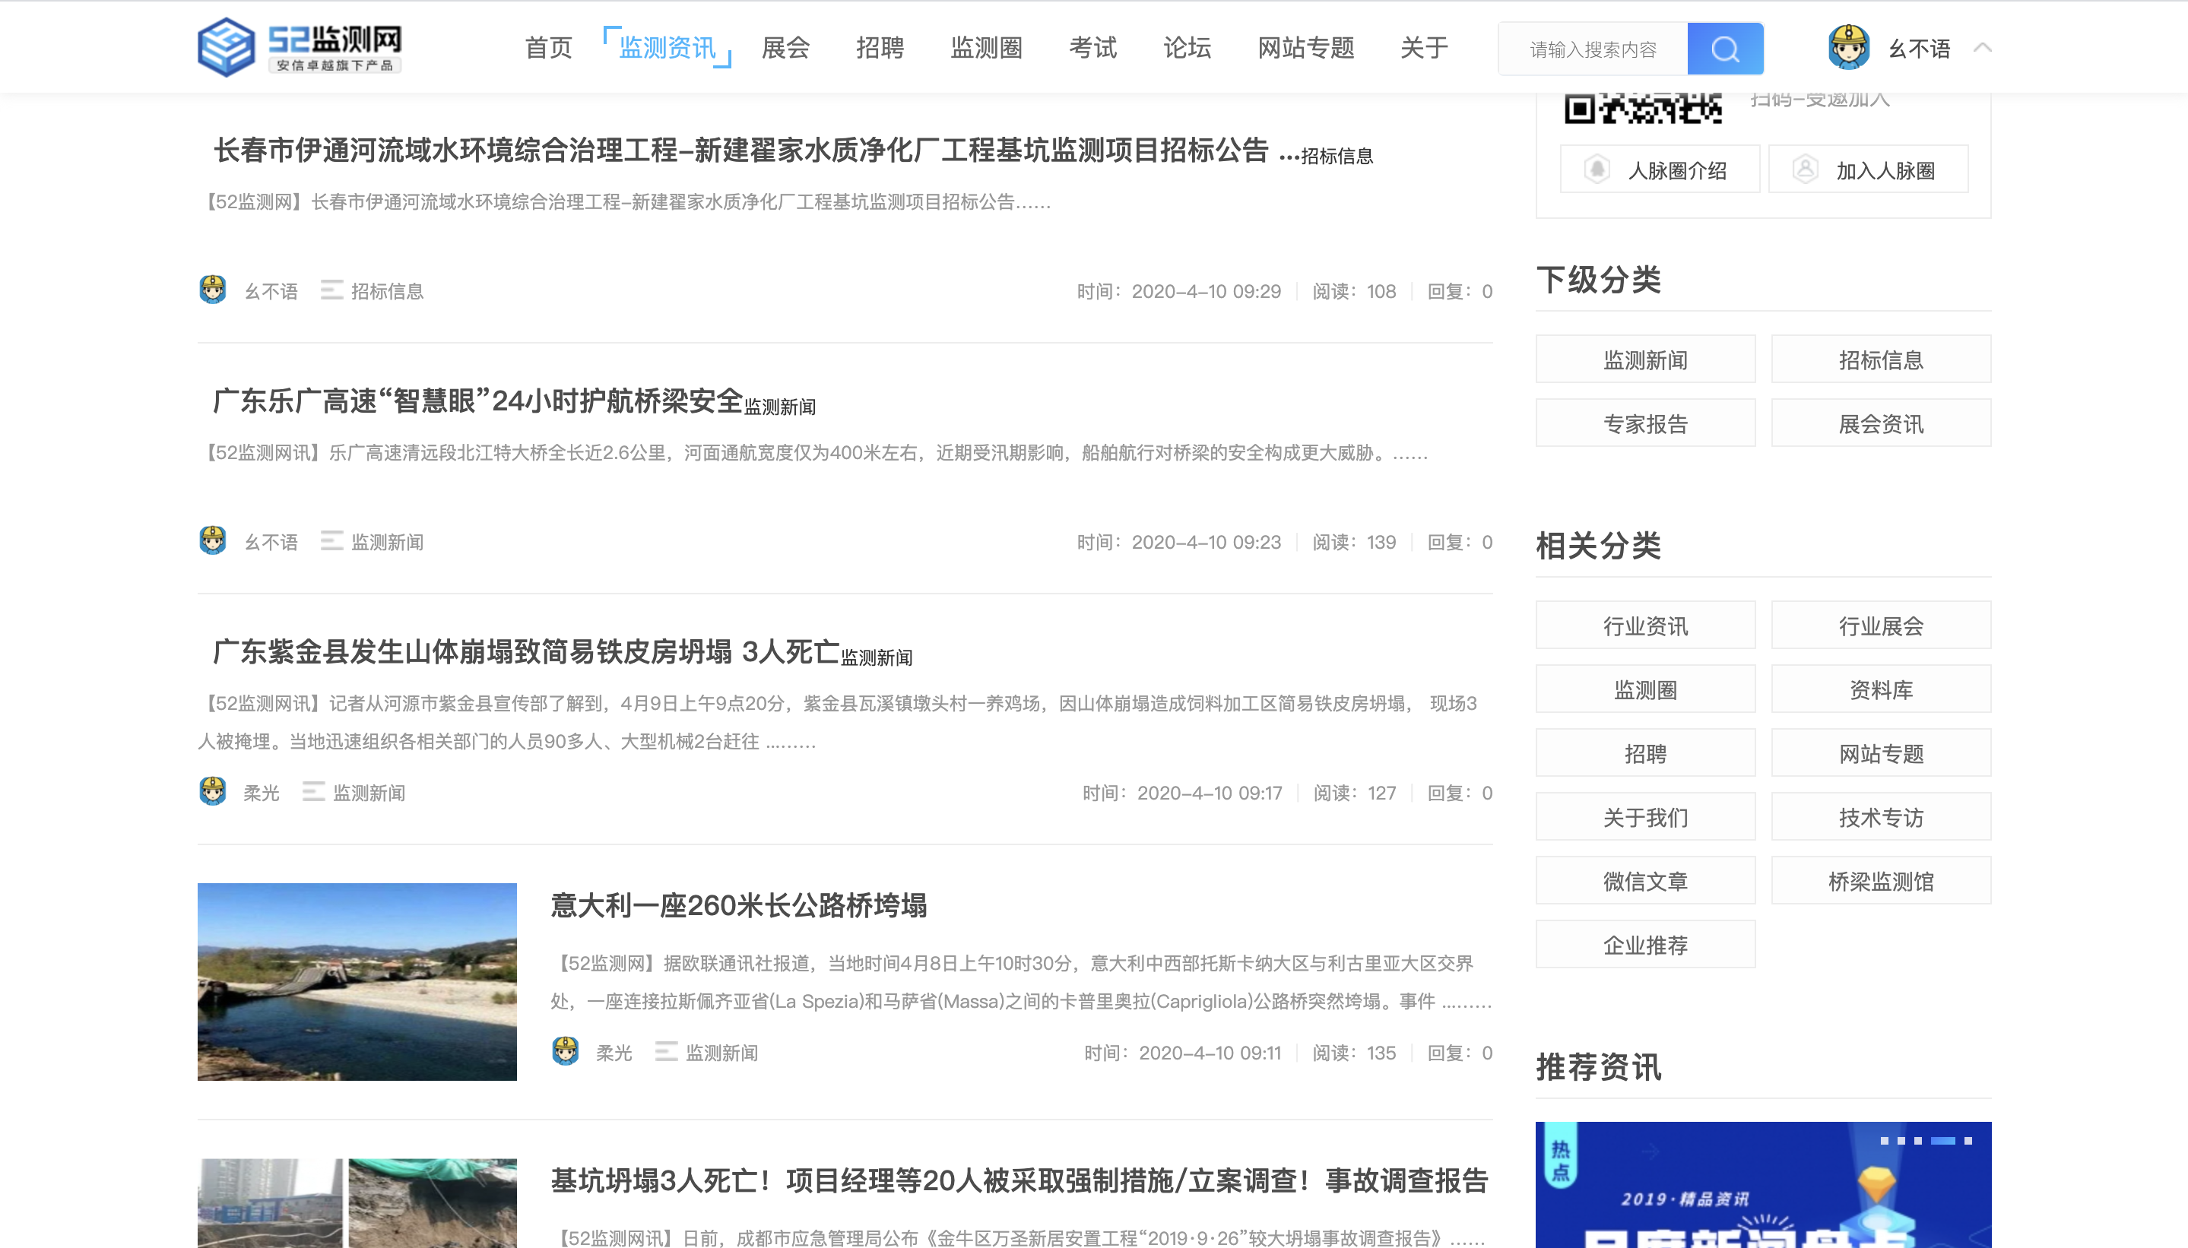This screenshot has height=1248, width=2188.
Task: Click author name 幺不语 under 长春市 article
Action: click(x=271, y=291)
